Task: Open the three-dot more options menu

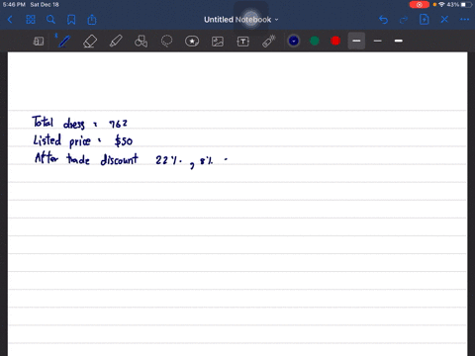Action: click(464, 20)
